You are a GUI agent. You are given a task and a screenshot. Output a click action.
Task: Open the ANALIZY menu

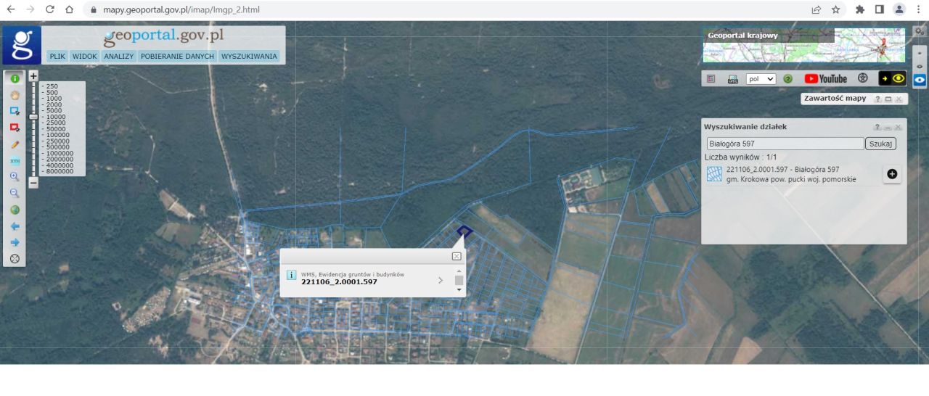coord(119,56)
